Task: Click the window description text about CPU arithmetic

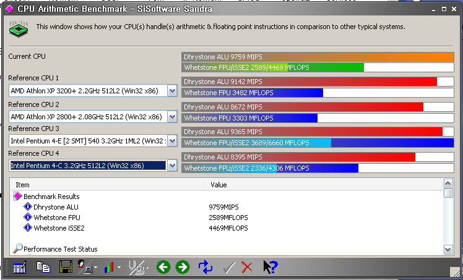Action: click(220, 27)
